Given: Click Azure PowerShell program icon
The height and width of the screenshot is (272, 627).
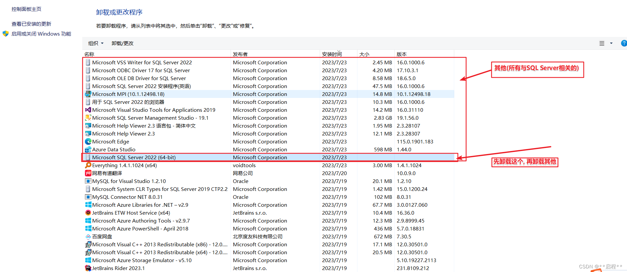Looking at the screenshot, I should coord(88,228).
